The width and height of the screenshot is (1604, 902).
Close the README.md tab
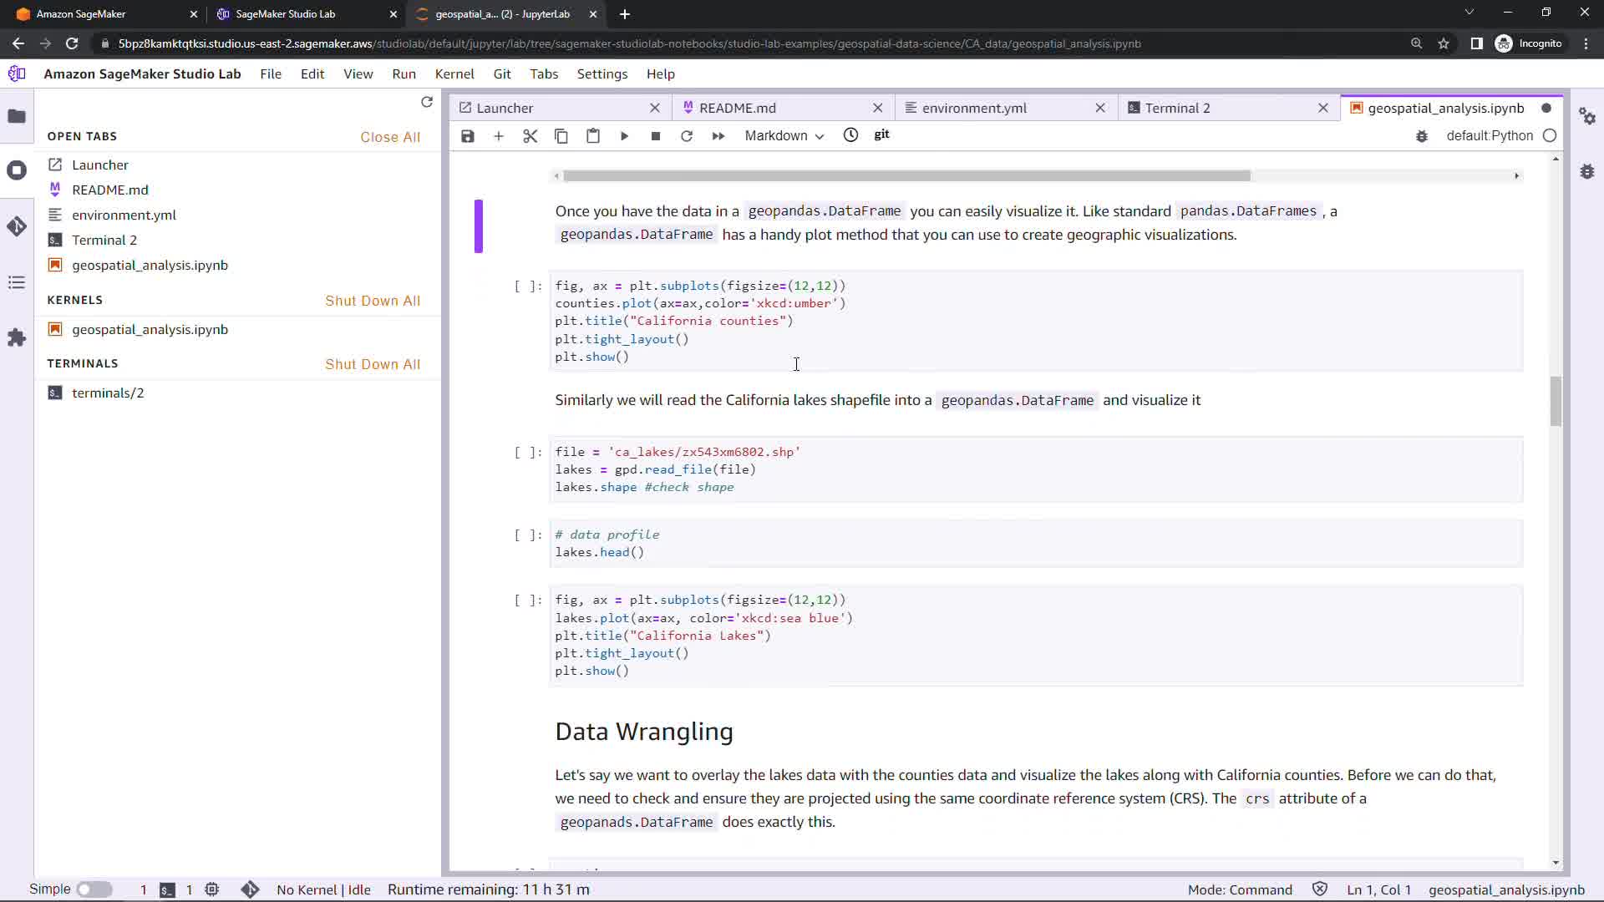click(x=877, y=108)
